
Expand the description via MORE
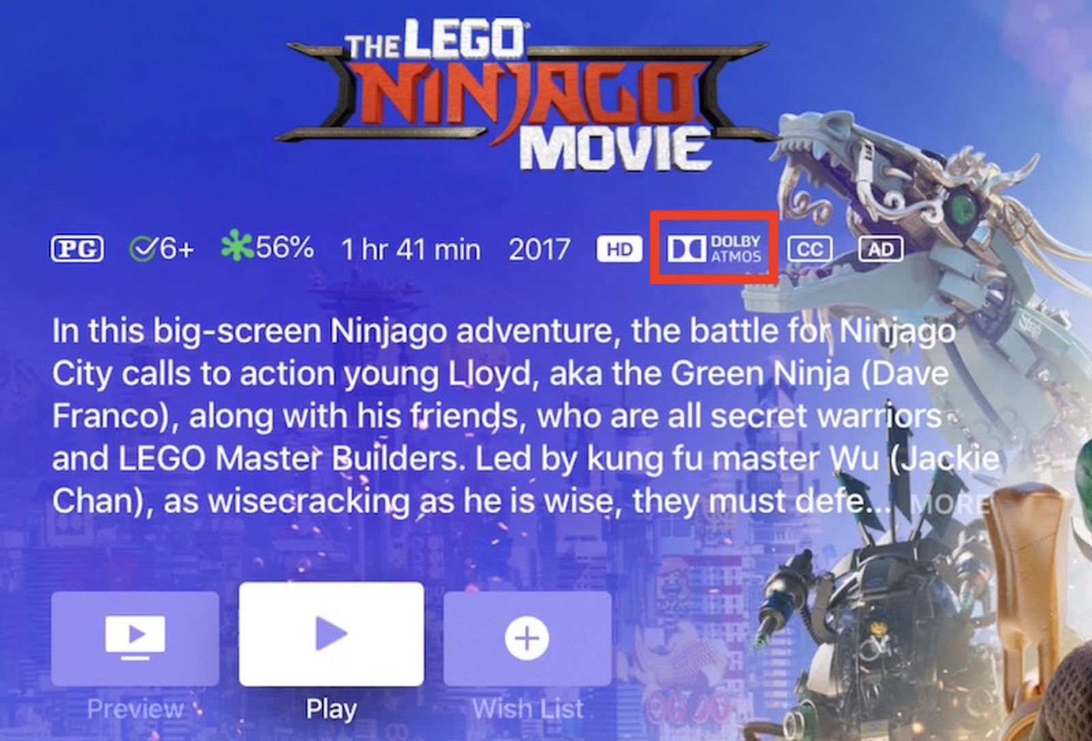(948, 504)
